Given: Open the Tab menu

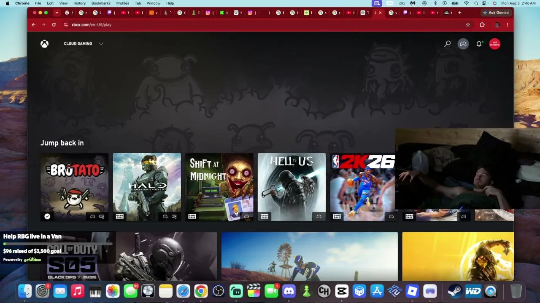Looking at the screenshot, I should coord(138,3).
